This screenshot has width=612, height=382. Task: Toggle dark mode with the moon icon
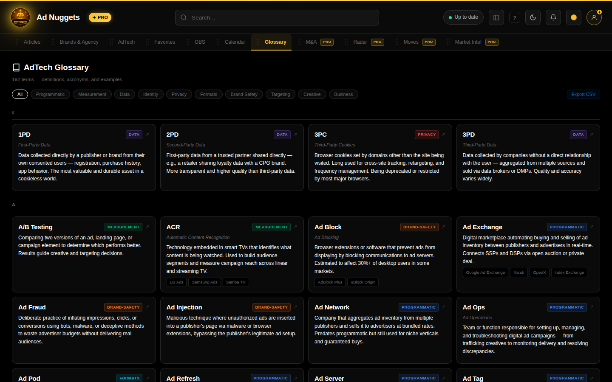[x=533, y=17]
